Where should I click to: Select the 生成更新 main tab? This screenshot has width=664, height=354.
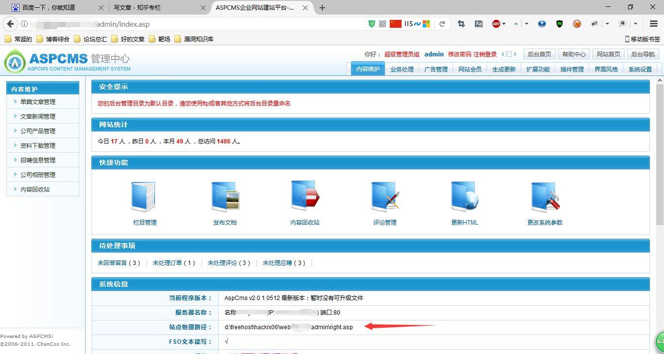[x=504, y=69]
